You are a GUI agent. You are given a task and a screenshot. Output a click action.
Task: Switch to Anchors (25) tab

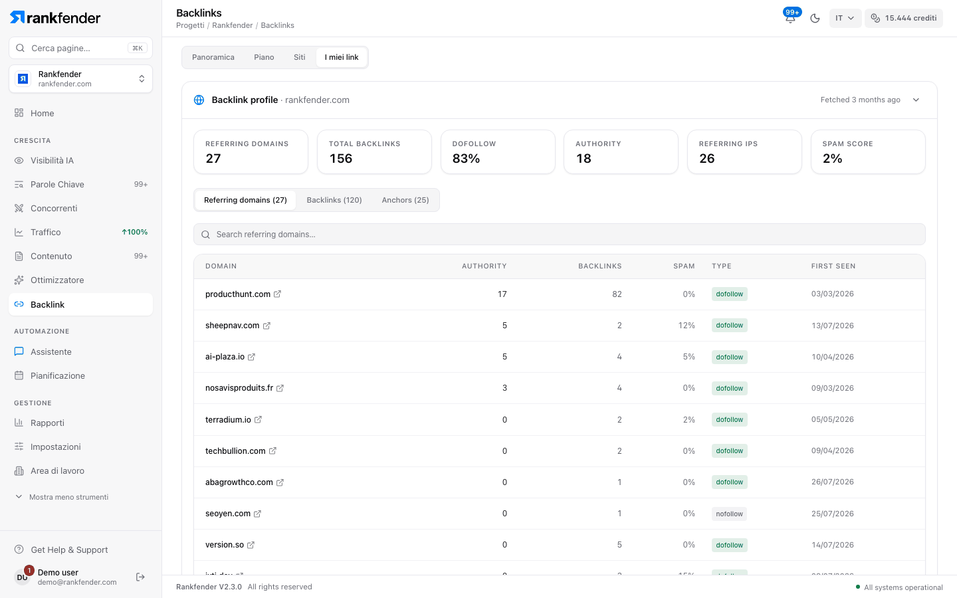405,200
